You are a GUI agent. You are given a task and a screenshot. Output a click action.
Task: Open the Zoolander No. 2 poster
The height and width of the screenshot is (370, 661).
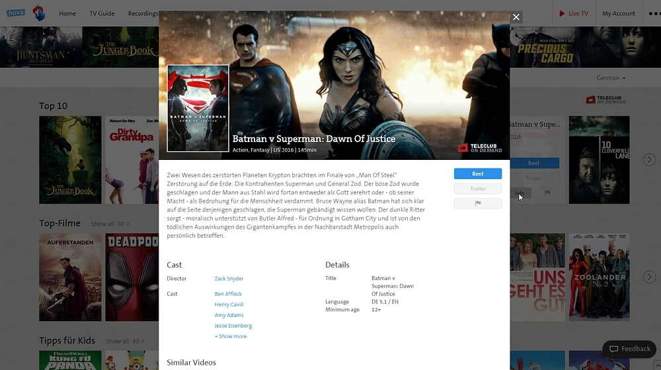599,277
